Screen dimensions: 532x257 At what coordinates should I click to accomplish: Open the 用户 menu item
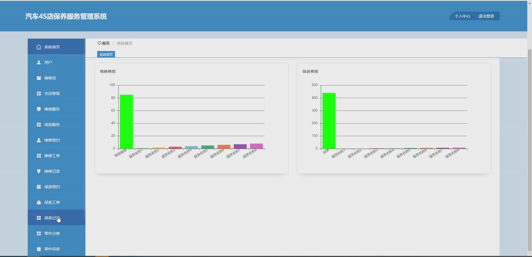click(x=56, y=62)
